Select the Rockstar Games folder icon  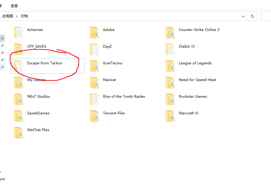pos(170,100)
